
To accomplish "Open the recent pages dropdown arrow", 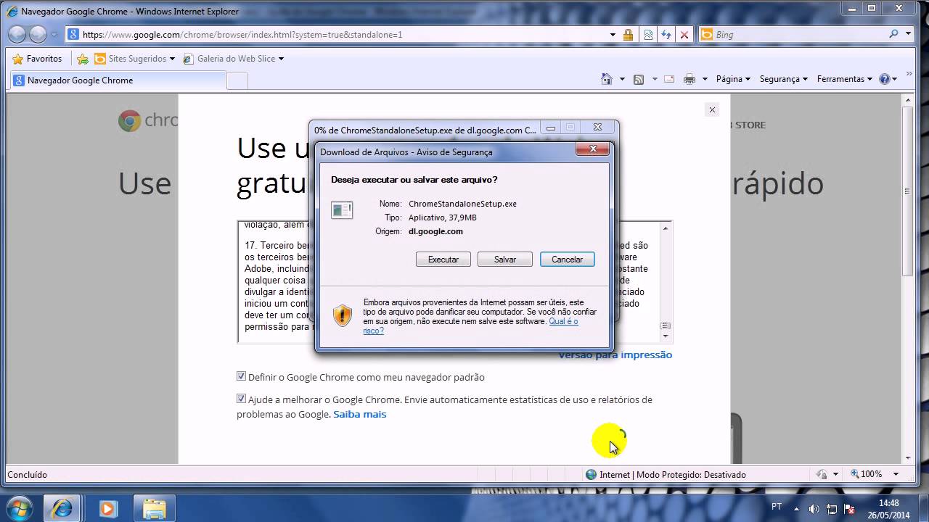I will pos(54,35).
